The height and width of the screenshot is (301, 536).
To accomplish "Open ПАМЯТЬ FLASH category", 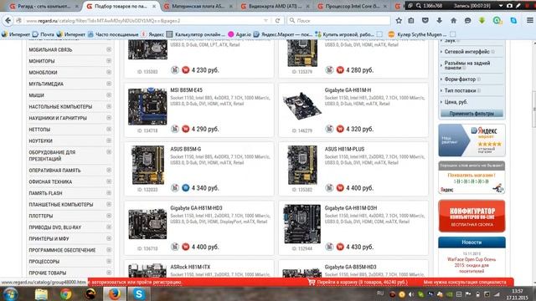I will point(45,193).
